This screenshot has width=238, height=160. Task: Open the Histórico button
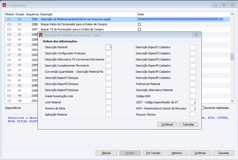177,153
